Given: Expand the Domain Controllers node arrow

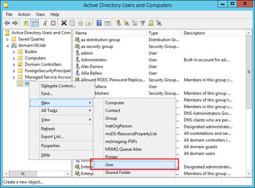Looking at the screenshot, I should coord(14,65).
